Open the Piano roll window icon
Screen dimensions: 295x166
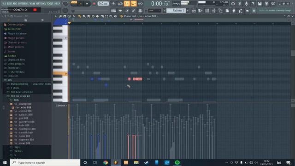201,11
